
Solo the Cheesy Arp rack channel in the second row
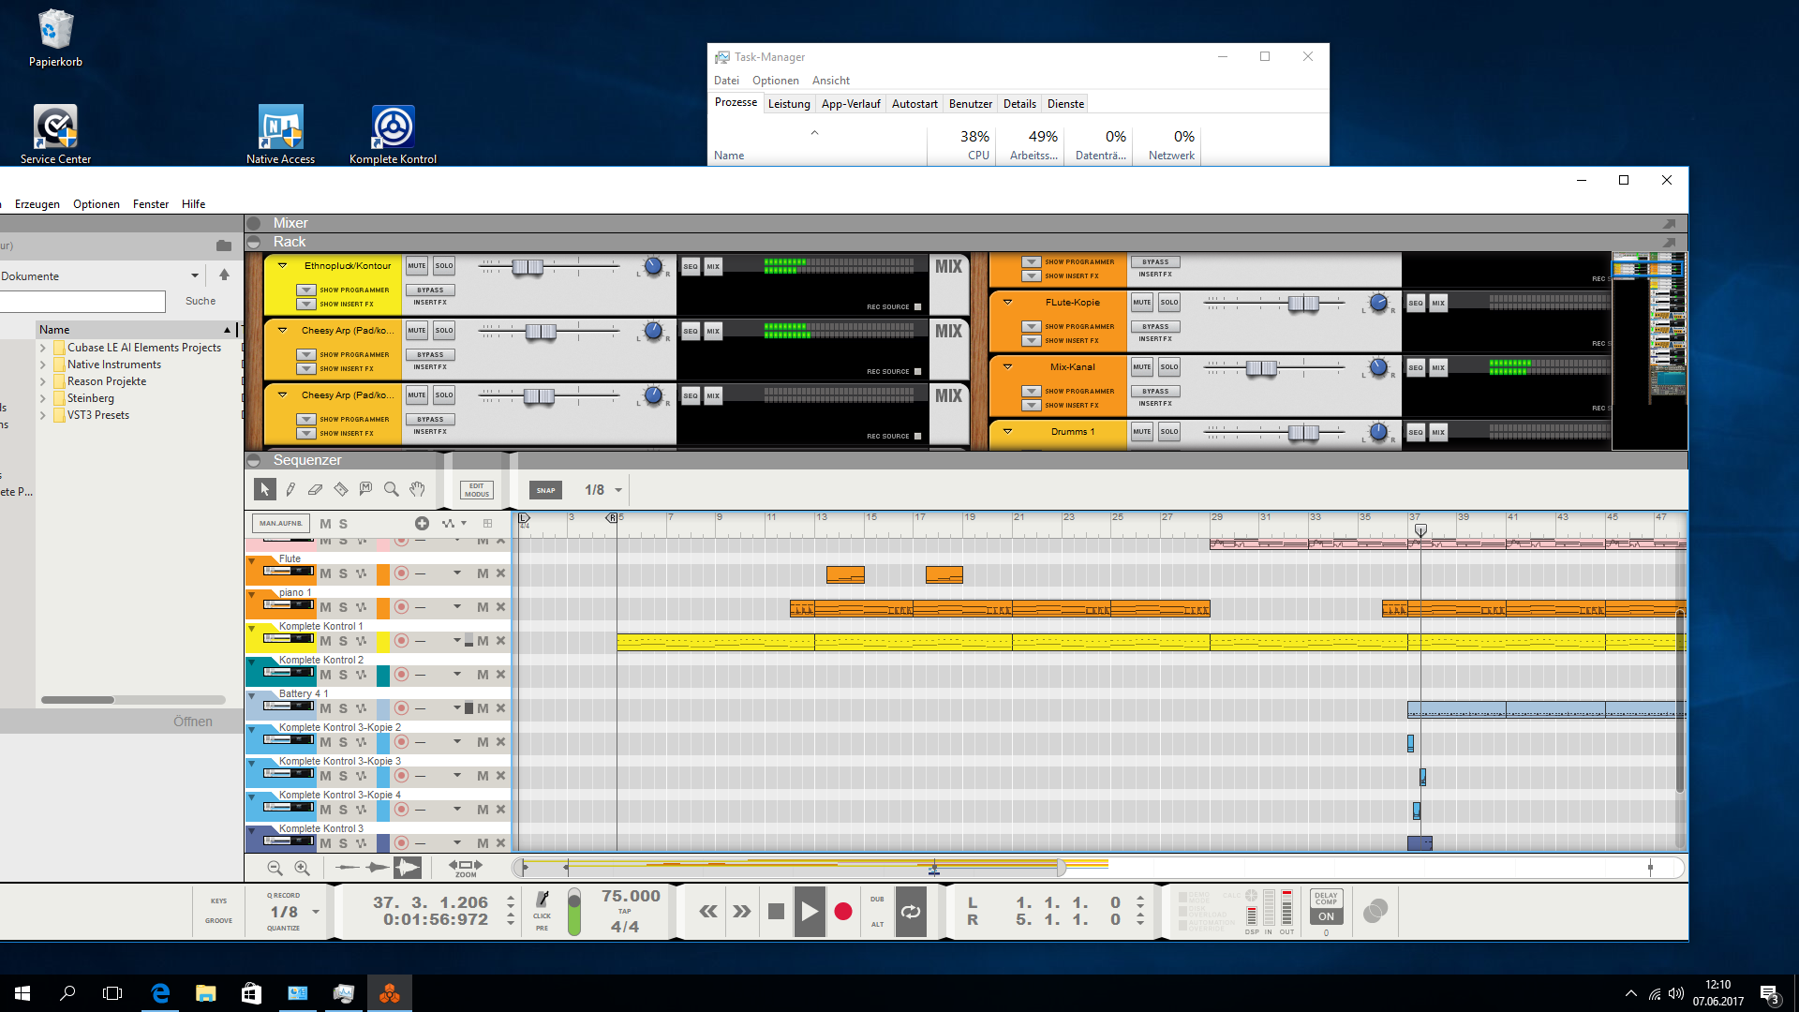pyautogui.click(x=444, y=331)
